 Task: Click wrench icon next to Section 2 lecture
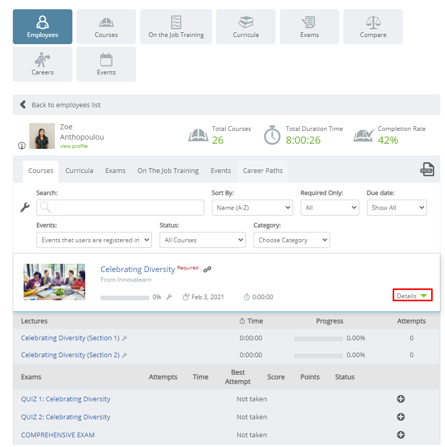click(124, 355)
